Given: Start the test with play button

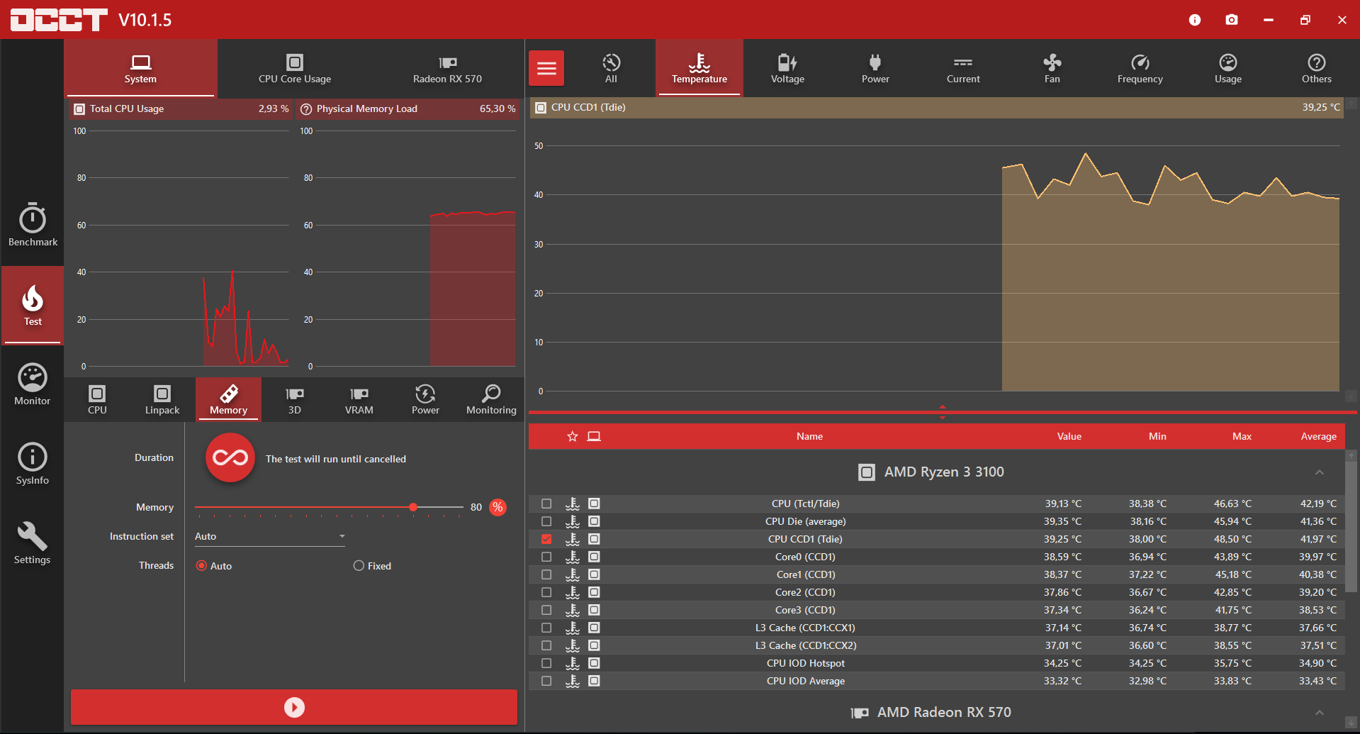Looking at the screenshot, I should pyautogui.click(x=294, y=707).
